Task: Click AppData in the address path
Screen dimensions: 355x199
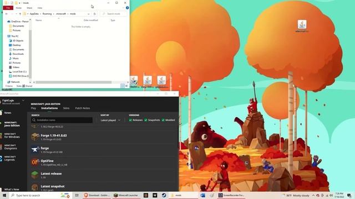Action: pyautogui.click(x=34, y=14)
